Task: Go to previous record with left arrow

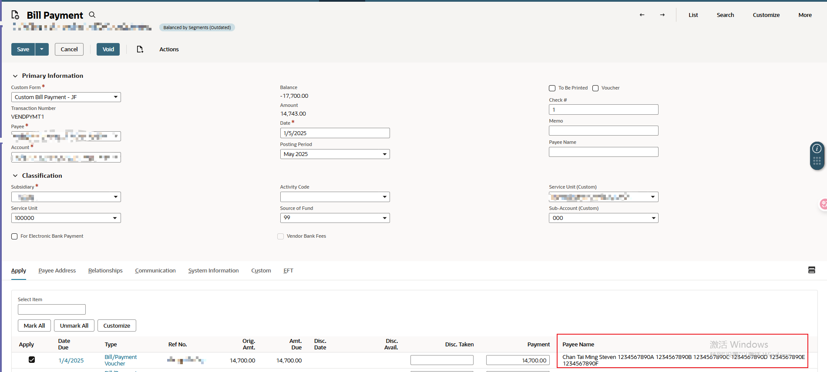Action: coord(642,15)
